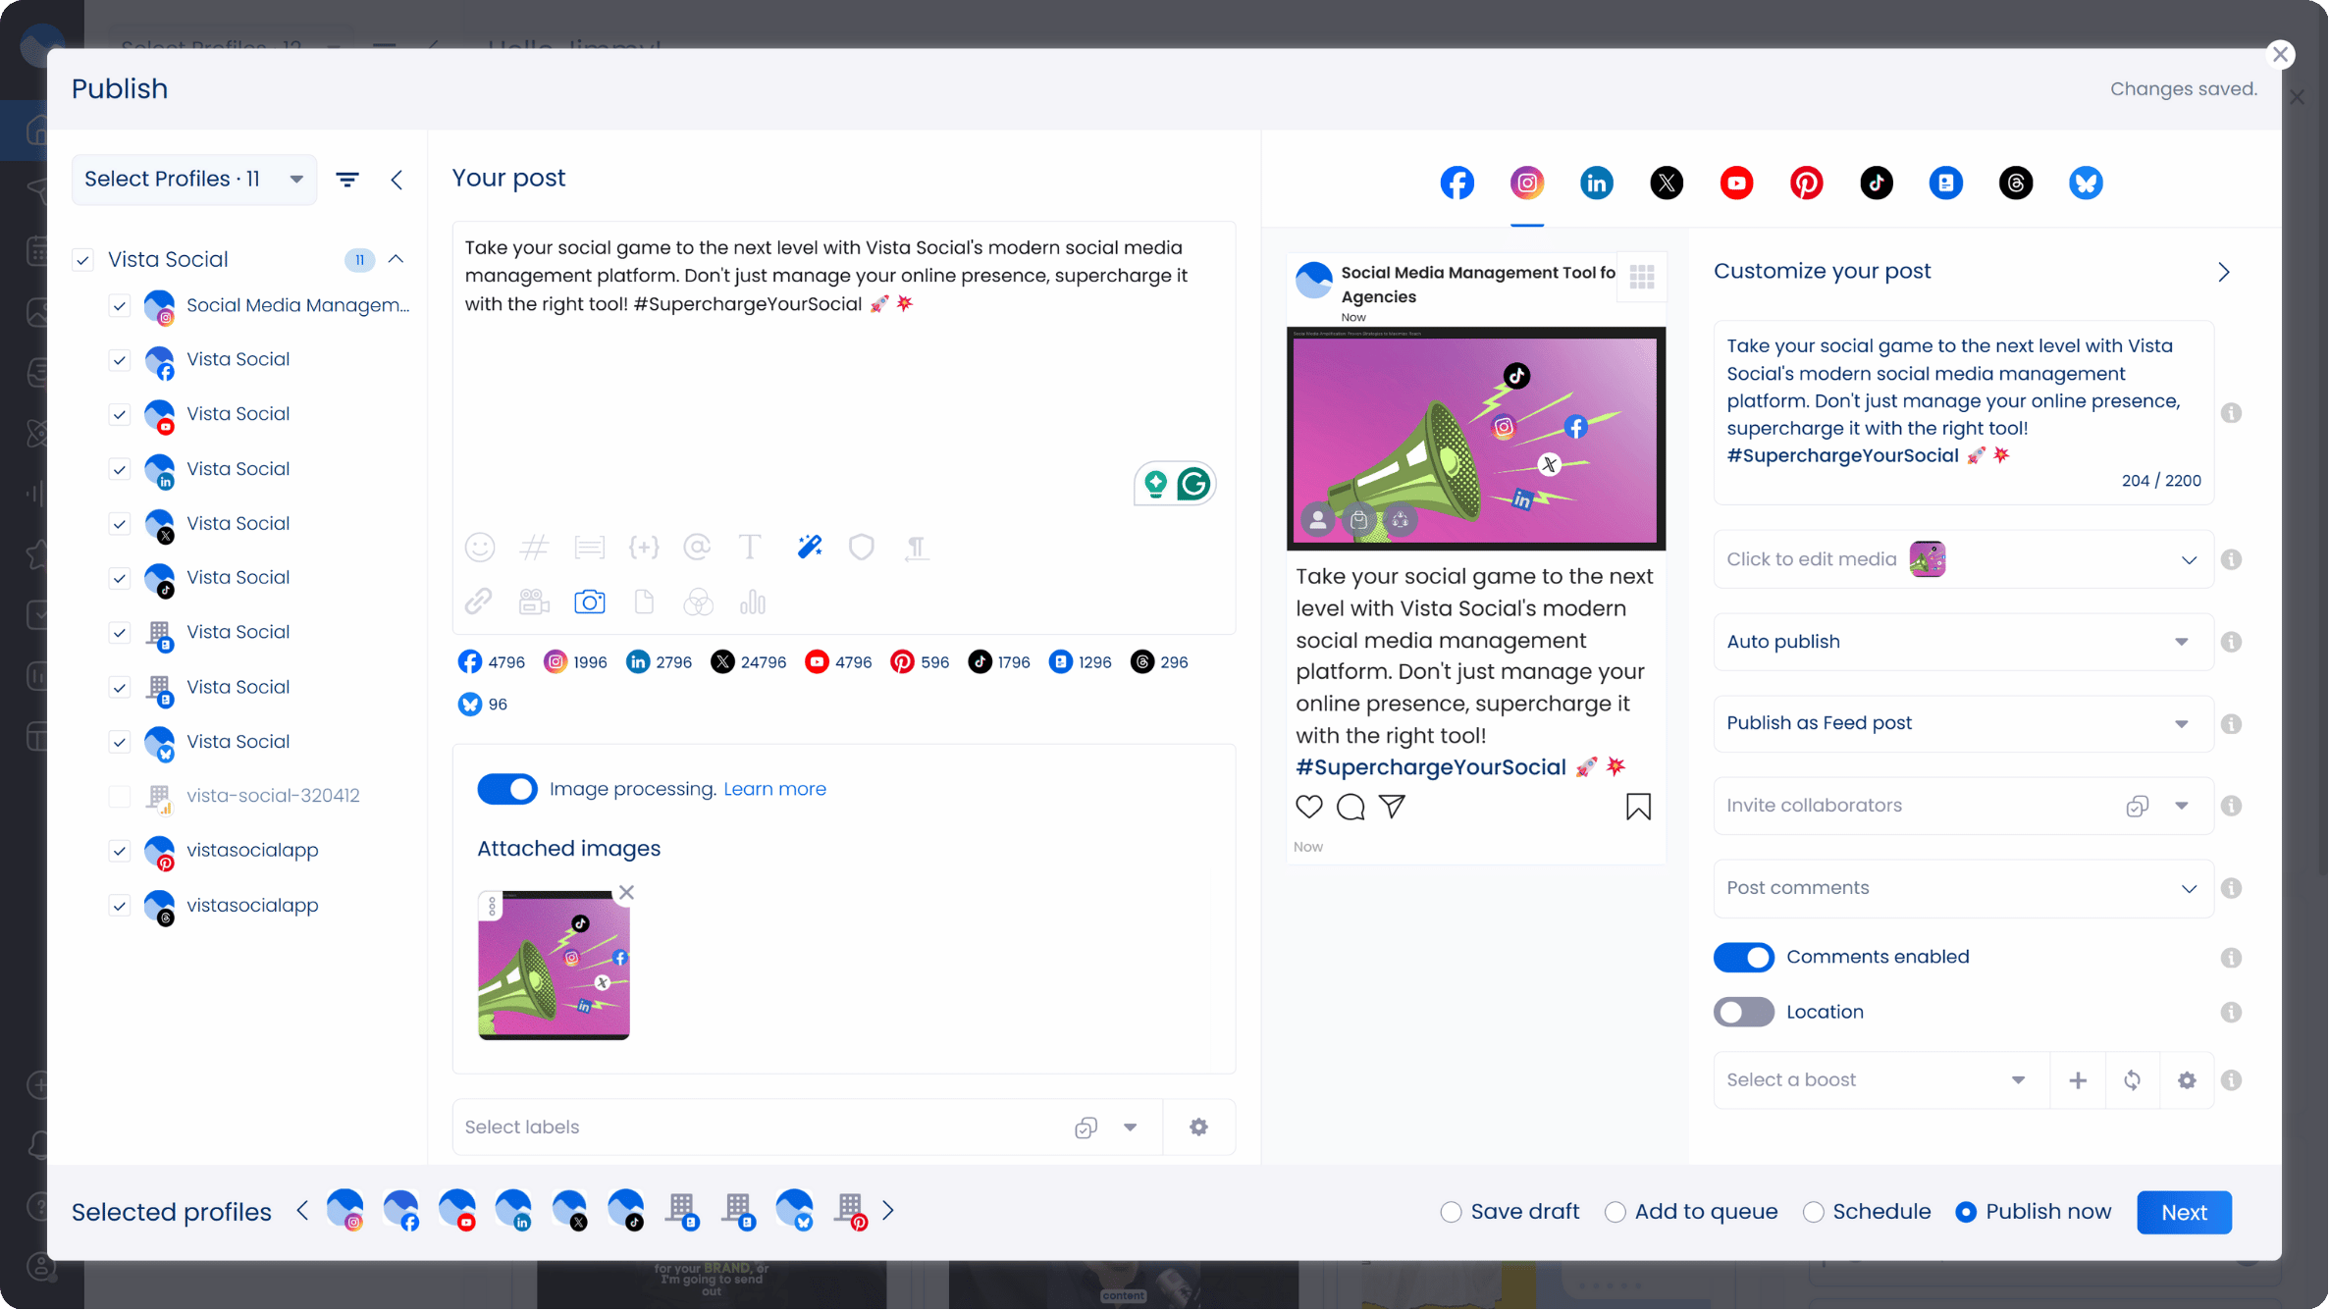The width and height of the screenshot is (2330, 1311).
Task: Click the emoji picker icon
Action: 480,547
